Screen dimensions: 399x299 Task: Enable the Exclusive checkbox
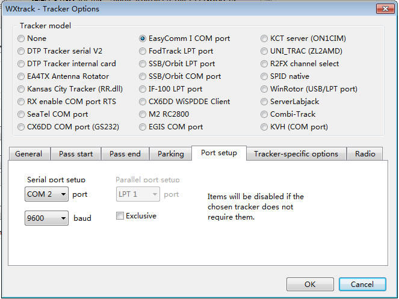coord(120,216)
